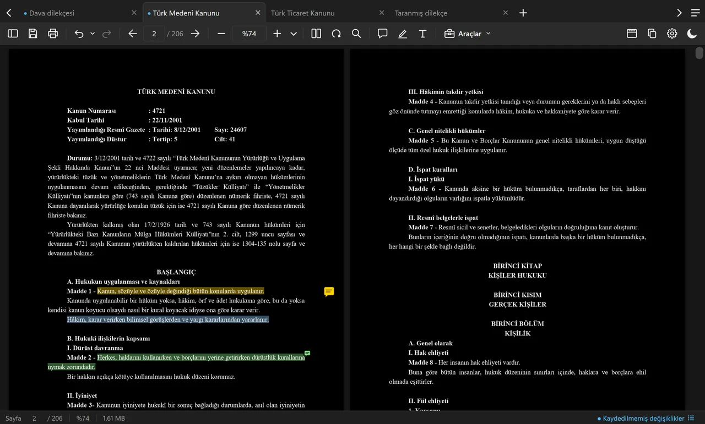Open the window panel icon near settings
This screenshot has height=424, width=705.
coord(632,34)
